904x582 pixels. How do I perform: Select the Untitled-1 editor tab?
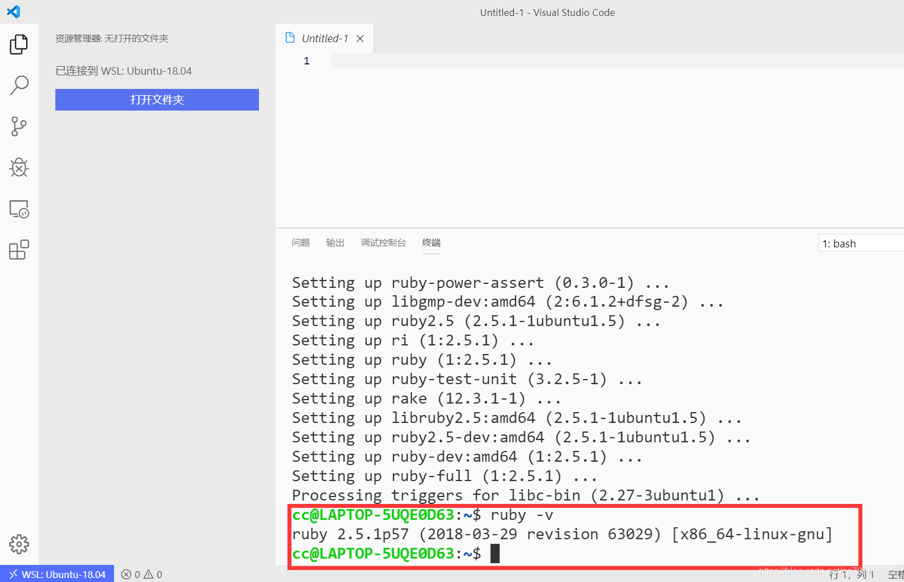[x=325, y=38]
